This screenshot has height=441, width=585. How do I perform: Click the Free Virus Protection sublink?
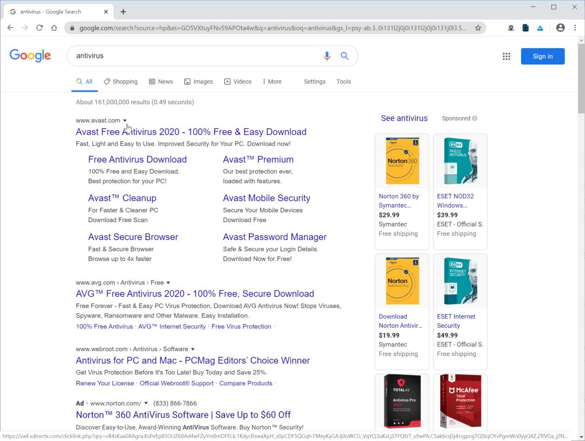[x=241, y=327]
